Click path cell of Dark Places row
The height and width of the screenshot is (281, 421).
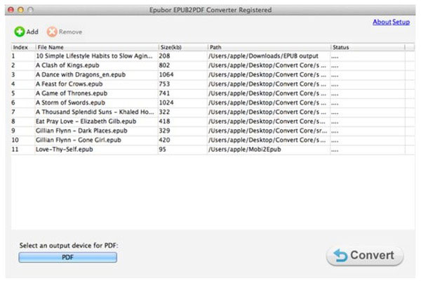268,131
